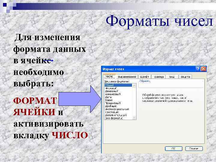Switch to the Защита tab

(x=185, y=77)
